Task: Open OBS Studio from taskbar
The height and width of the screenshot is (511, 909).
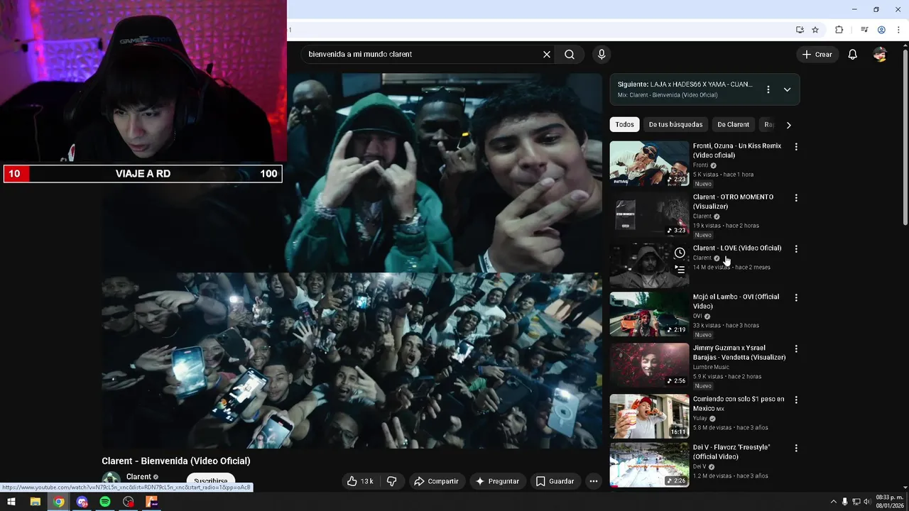Action: coord(128,502)
